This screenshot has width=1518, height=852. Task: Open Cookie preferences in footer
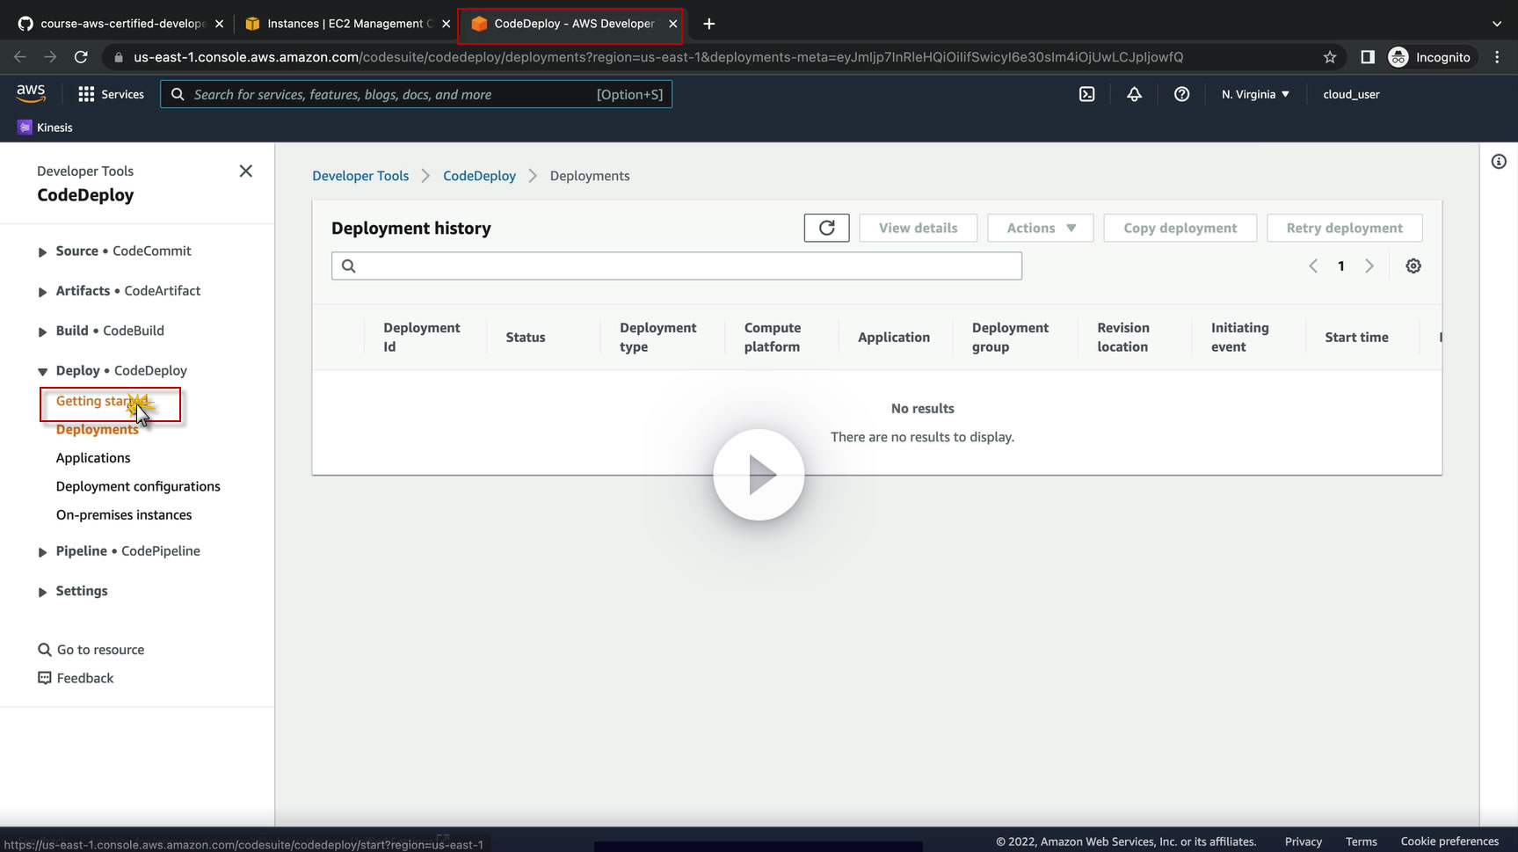tap(1449, 841)
